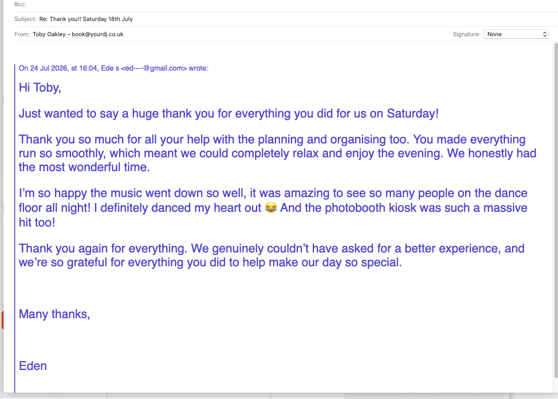Click the vertical scrollbar thumb of message body

556,210
